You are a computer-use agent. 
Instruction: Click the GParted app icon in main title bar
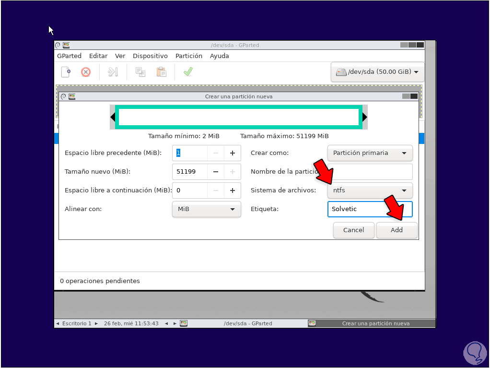pos(66,45)
